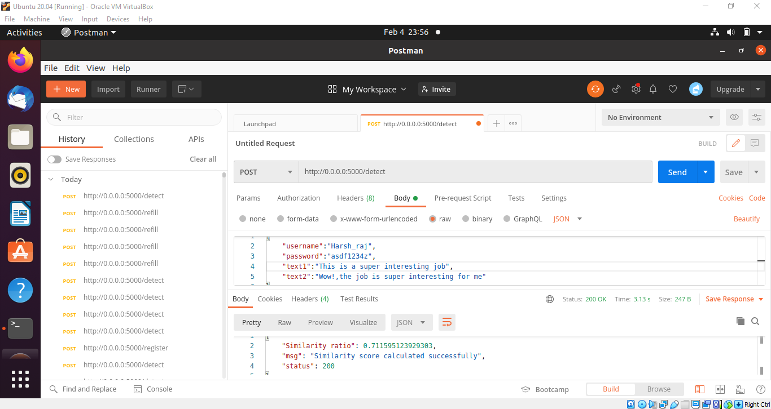
Task: Open notifications bell
Action: (653, 88)
